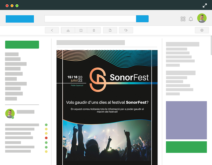Click the green button below the purple ad
This screenshot has height=165, width=212.
pyautogui.click(x=186, y=147)
